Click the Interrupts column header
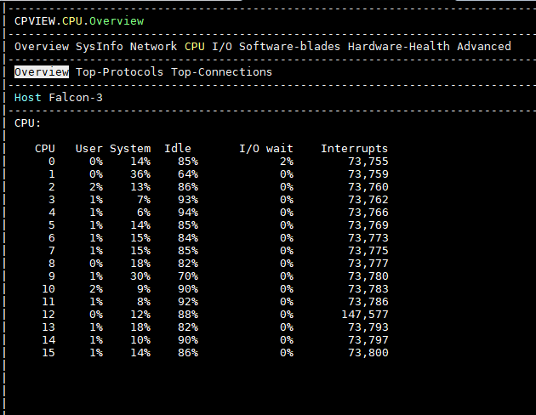Screen dimensions: 536x415 pos(355,149)
